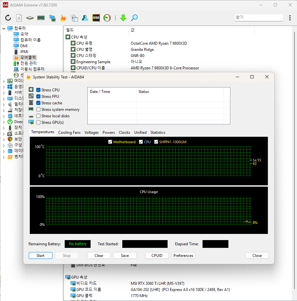Click the GPU 속성 group icon
The image size is (297, 301).
point(68,277)
